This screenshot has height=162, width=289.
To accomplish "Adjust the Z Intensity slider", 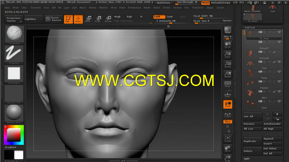I will tap(172, 21).
